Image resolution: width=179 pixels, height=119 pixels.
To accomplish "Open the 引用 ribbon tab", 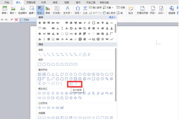I will point(43,2).
